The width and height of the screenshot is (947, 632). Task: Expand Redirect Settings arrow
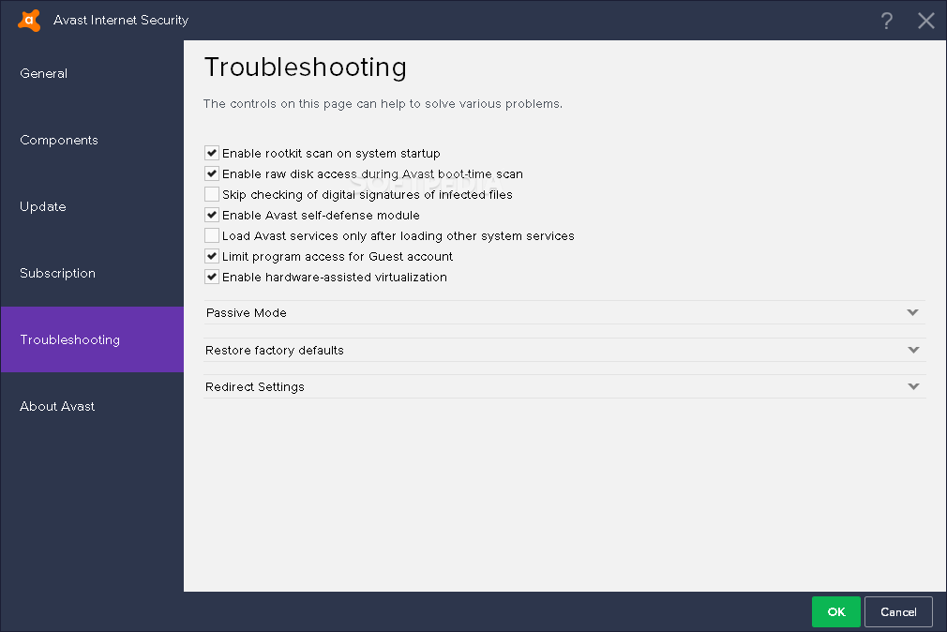pyautogui.click(x=913, y=386)
